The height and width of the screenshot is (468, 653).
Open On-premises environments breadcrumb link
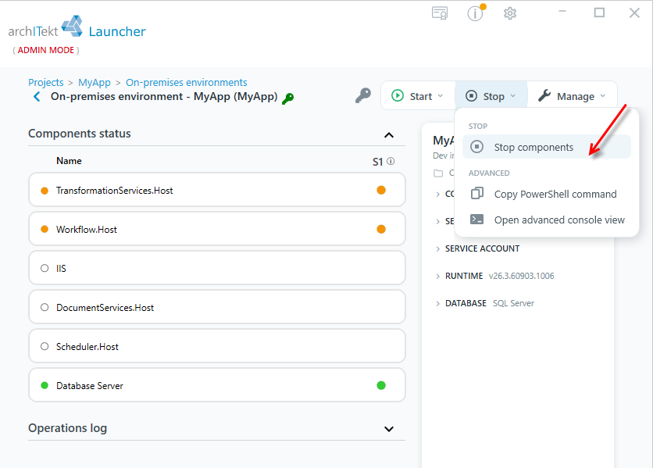click(x=187, y=83)
